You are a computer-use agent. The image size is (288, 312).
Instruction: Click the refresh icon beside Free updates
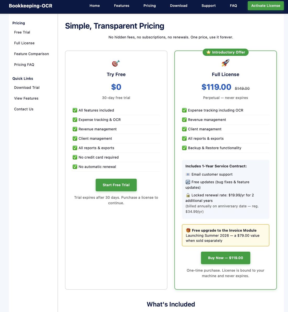[x=187, y=182]
